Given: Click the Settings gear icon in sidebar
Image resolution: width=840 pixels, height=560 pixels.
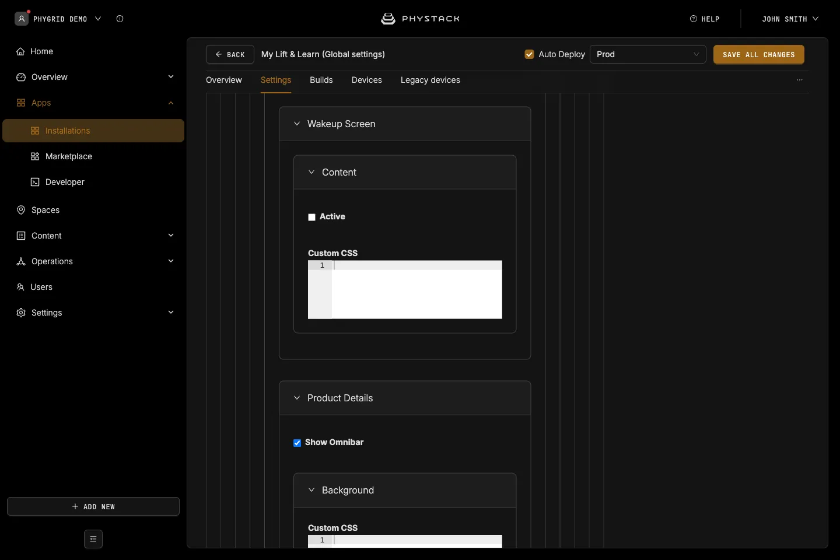Looking at the screenshot, I should 21,313.
